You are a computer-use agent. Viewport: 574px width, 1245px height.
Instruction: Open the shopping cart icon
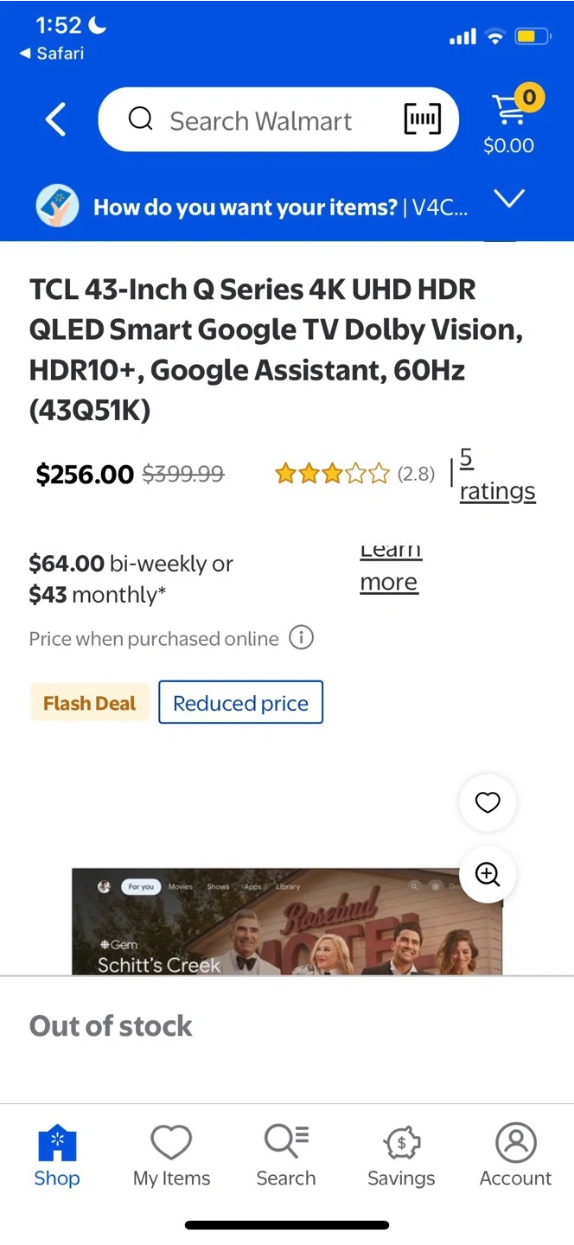[508, 111]
